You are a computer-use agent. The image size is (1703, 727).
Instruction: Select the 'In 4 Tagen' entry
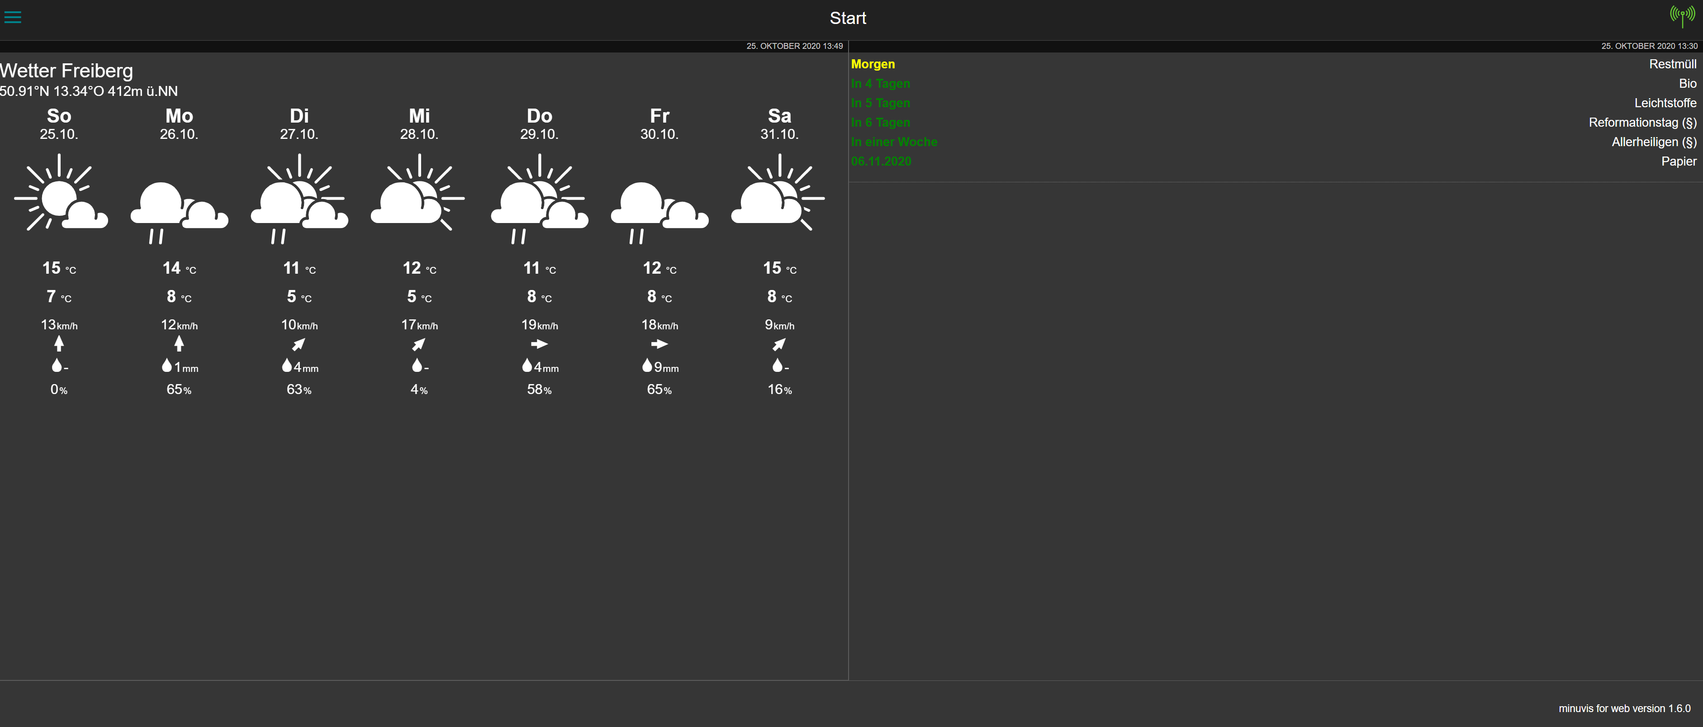[x=881, y=84]
